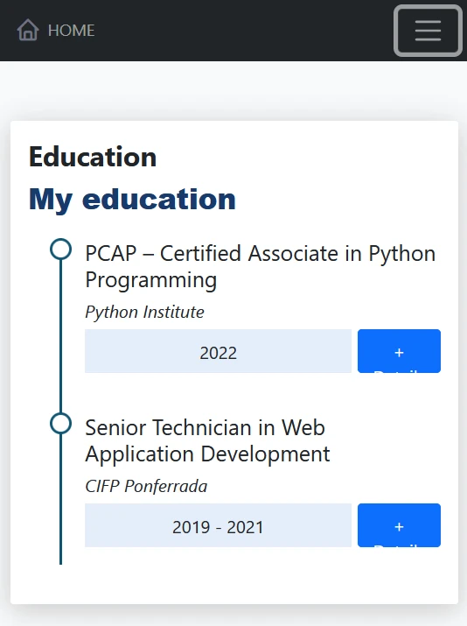The width and height of the screenshot is (467, 626).
Task: Click the vertical timeline line between entries
Action: tap(60, 336)
